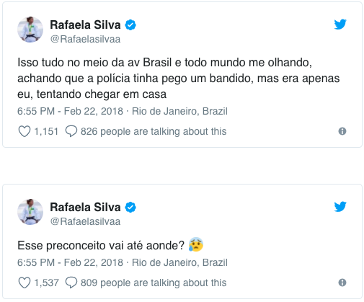364x302 pixels.
Task: Open Rafaela Silva avatar in second tweet
Action: [x=30, y=212]
